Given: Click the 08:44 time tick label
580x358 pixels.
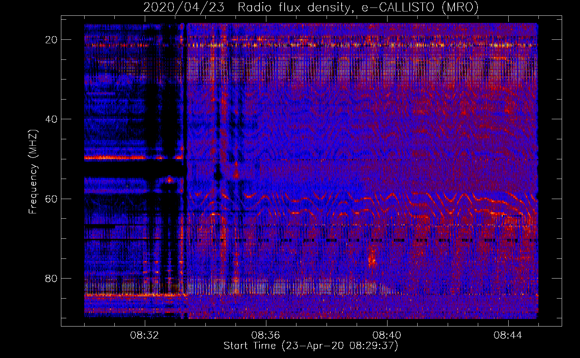Looking at the screenshot, I should pos(508,335).
